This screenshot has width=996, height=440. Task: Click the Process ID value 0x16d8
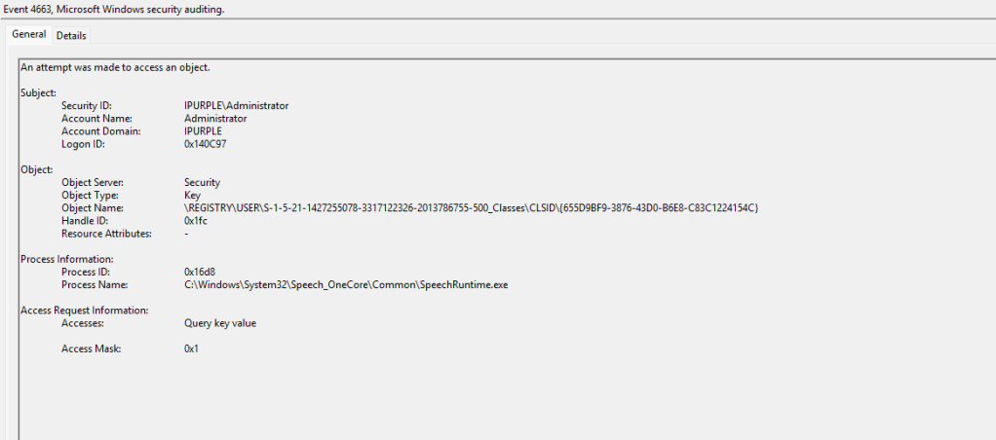[x=200, y=272]
